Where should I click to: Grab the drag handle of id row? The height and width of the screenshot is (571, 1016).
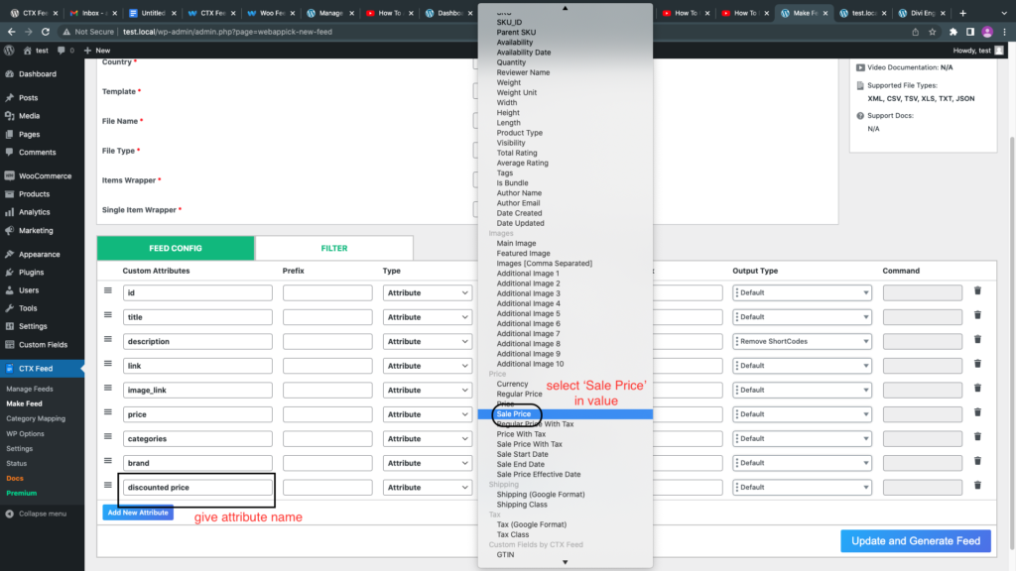(x=108, y=290)
